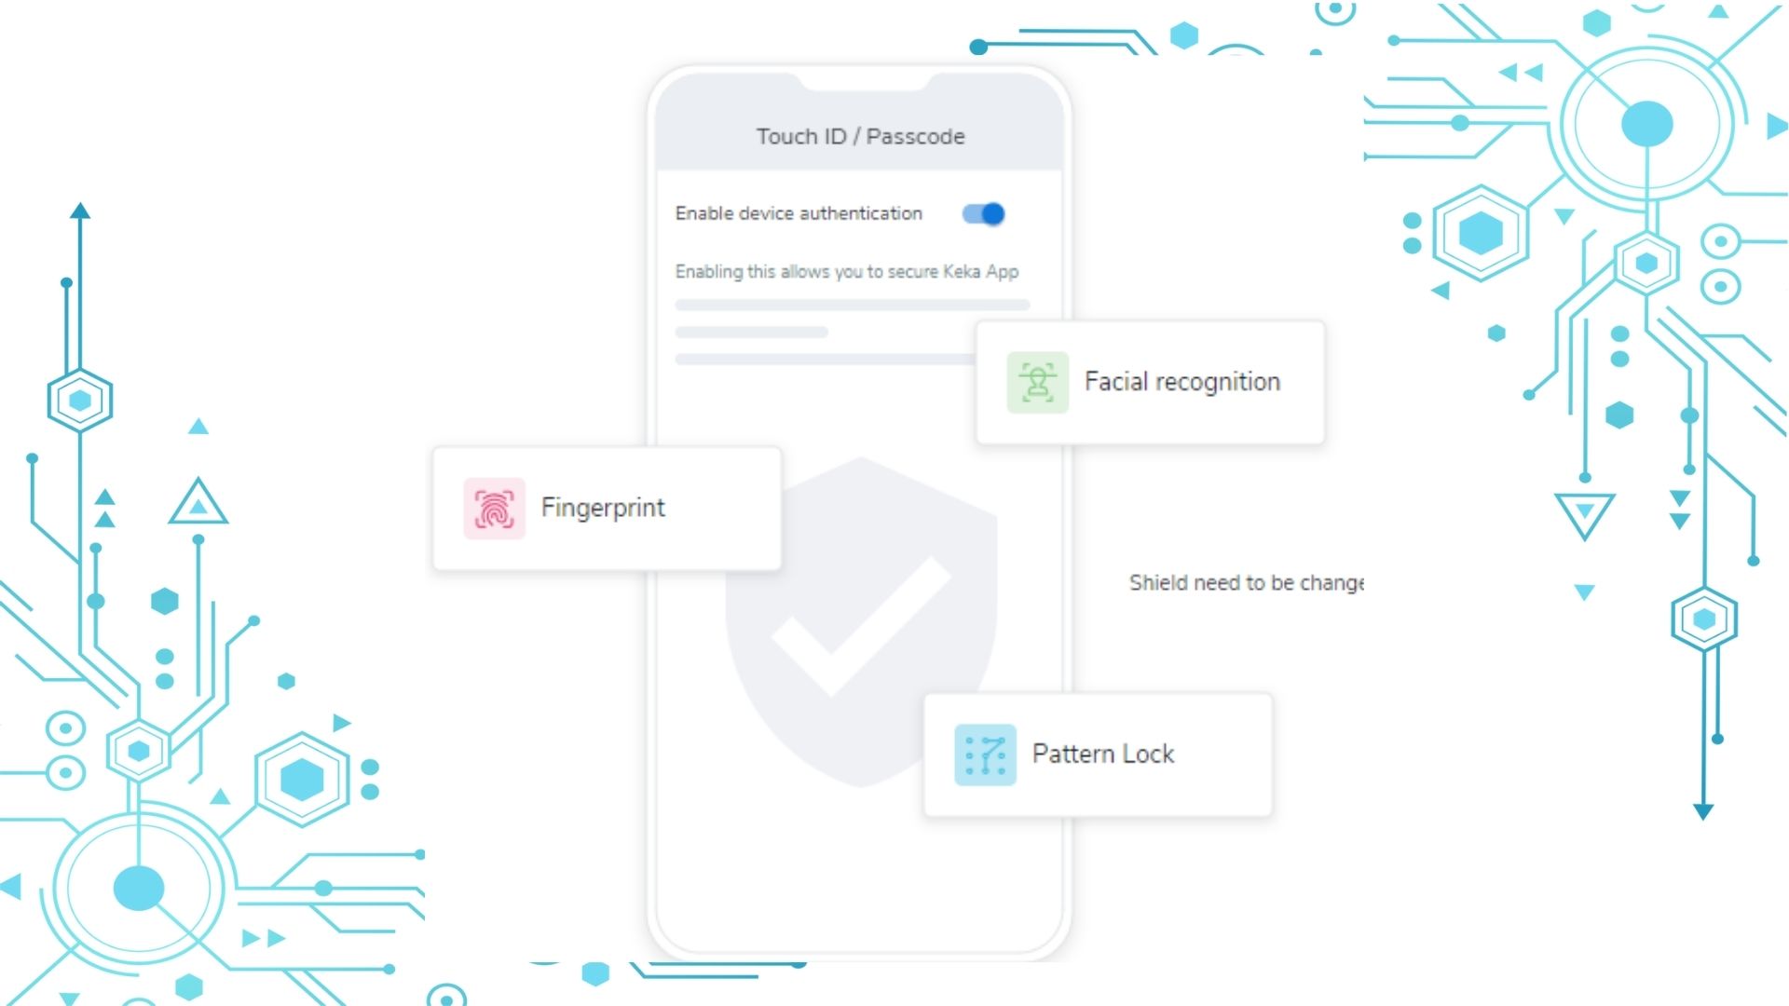Expand the Shield need to be changed section

[x=1246, y=582]
